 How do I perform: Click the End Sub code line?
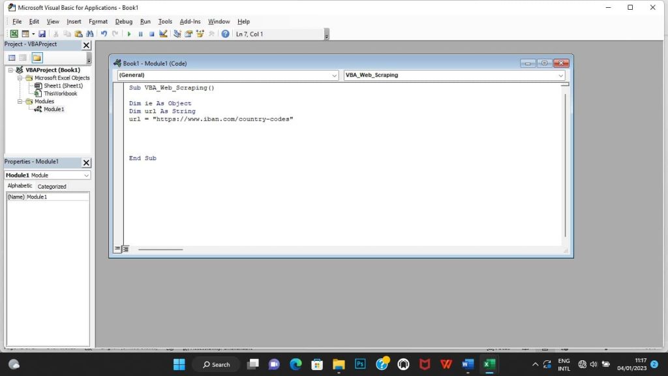143,158
